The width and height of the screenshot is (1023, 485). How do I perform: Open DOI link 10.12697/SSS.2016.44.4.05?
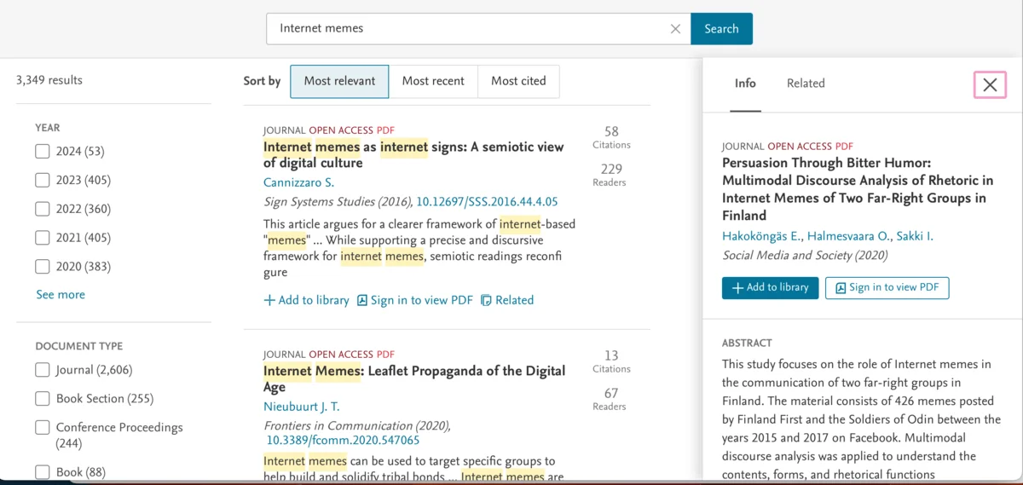coord(487,202)
